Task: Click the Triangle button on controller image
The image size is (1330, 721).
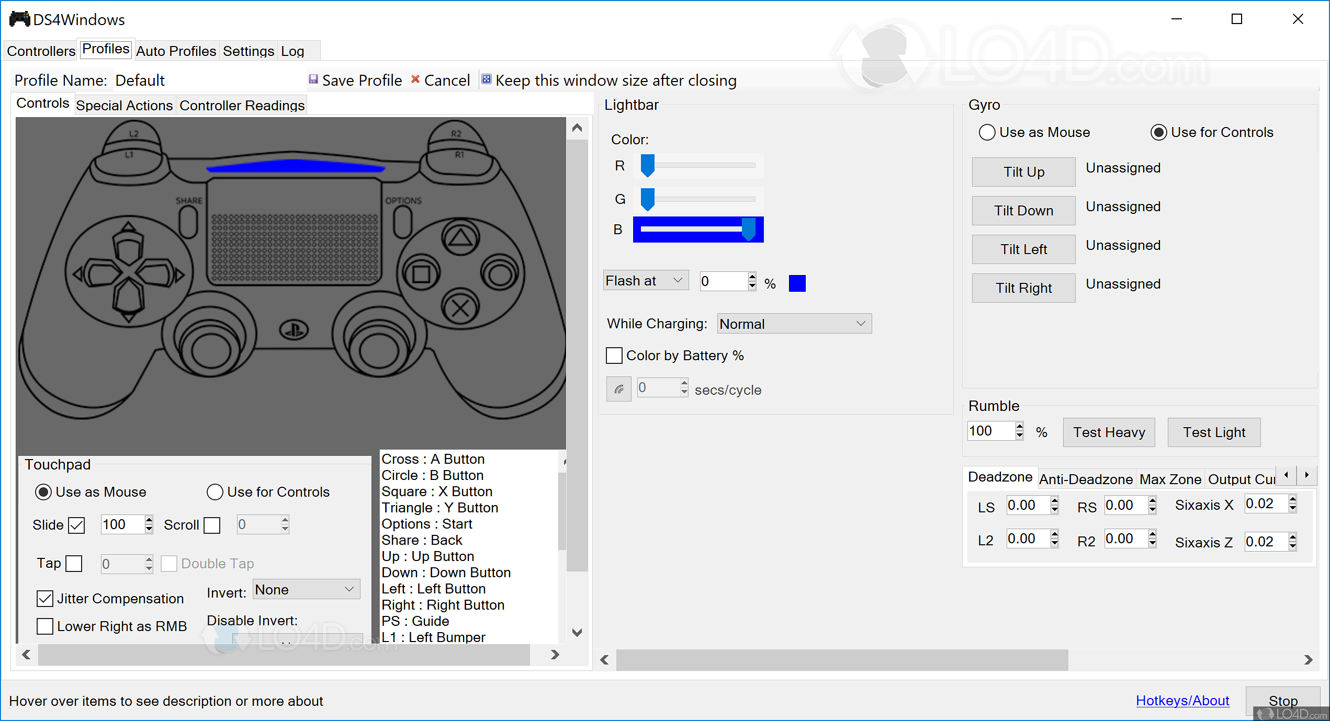Action: (x=460, y=238)
